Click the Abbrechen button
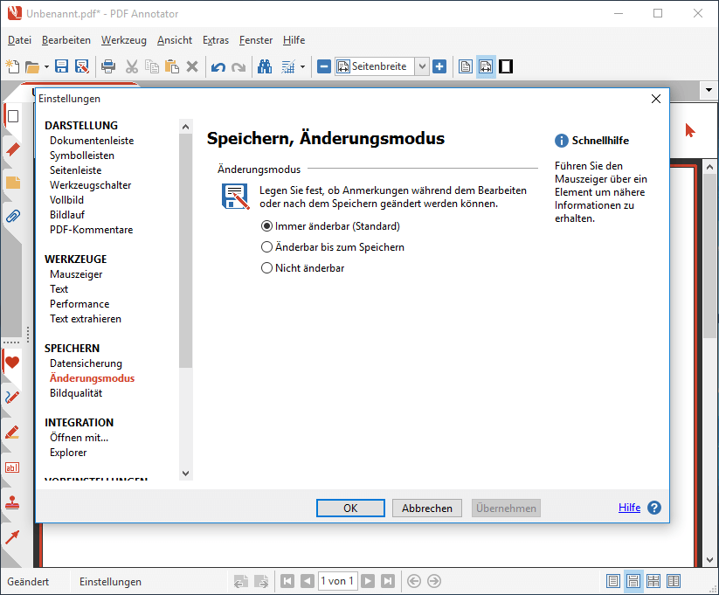719x595 pixels. tap(427, 509)
